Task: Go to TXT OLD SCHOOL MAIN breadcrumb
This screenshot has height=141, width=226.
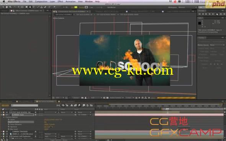Action: pyautogui.click(x=129, y=15)
